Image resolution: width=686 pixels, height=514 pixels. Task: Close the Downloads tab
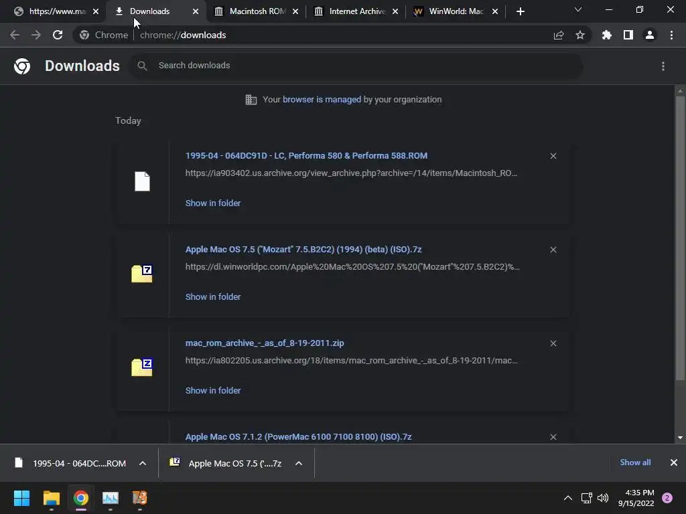(x=196, y=11)
